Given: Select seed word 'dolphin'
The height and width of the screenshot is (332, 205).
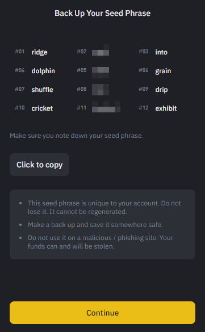Looking at the screenshot, I should coord(43,71).
